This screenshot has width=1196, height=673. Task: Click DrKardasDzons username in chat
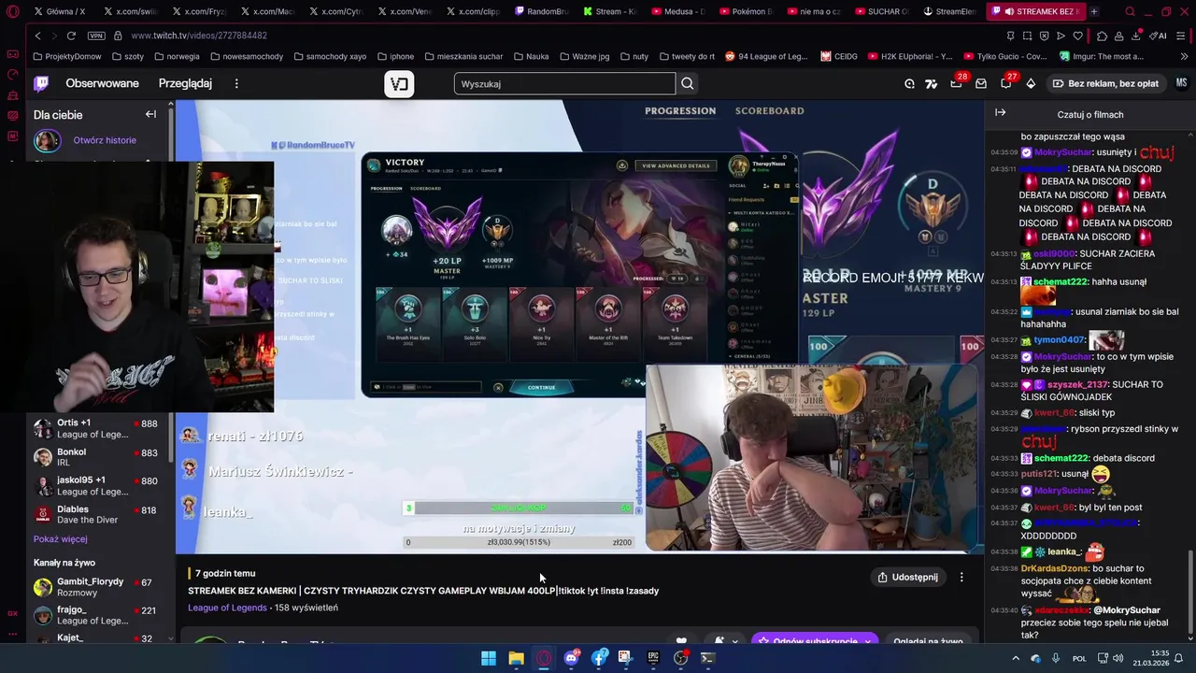click(1055, 568)
